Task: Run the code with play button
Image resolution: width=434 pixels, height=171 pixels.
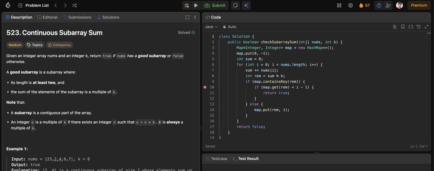Action: [x=196, y=5]
